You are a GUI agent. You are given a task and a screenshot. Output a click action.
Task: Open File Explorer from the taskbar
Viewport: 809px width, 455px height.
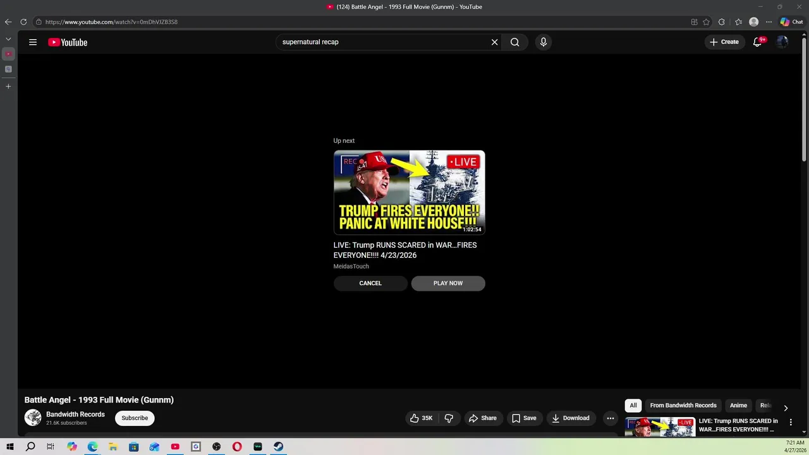113,447
